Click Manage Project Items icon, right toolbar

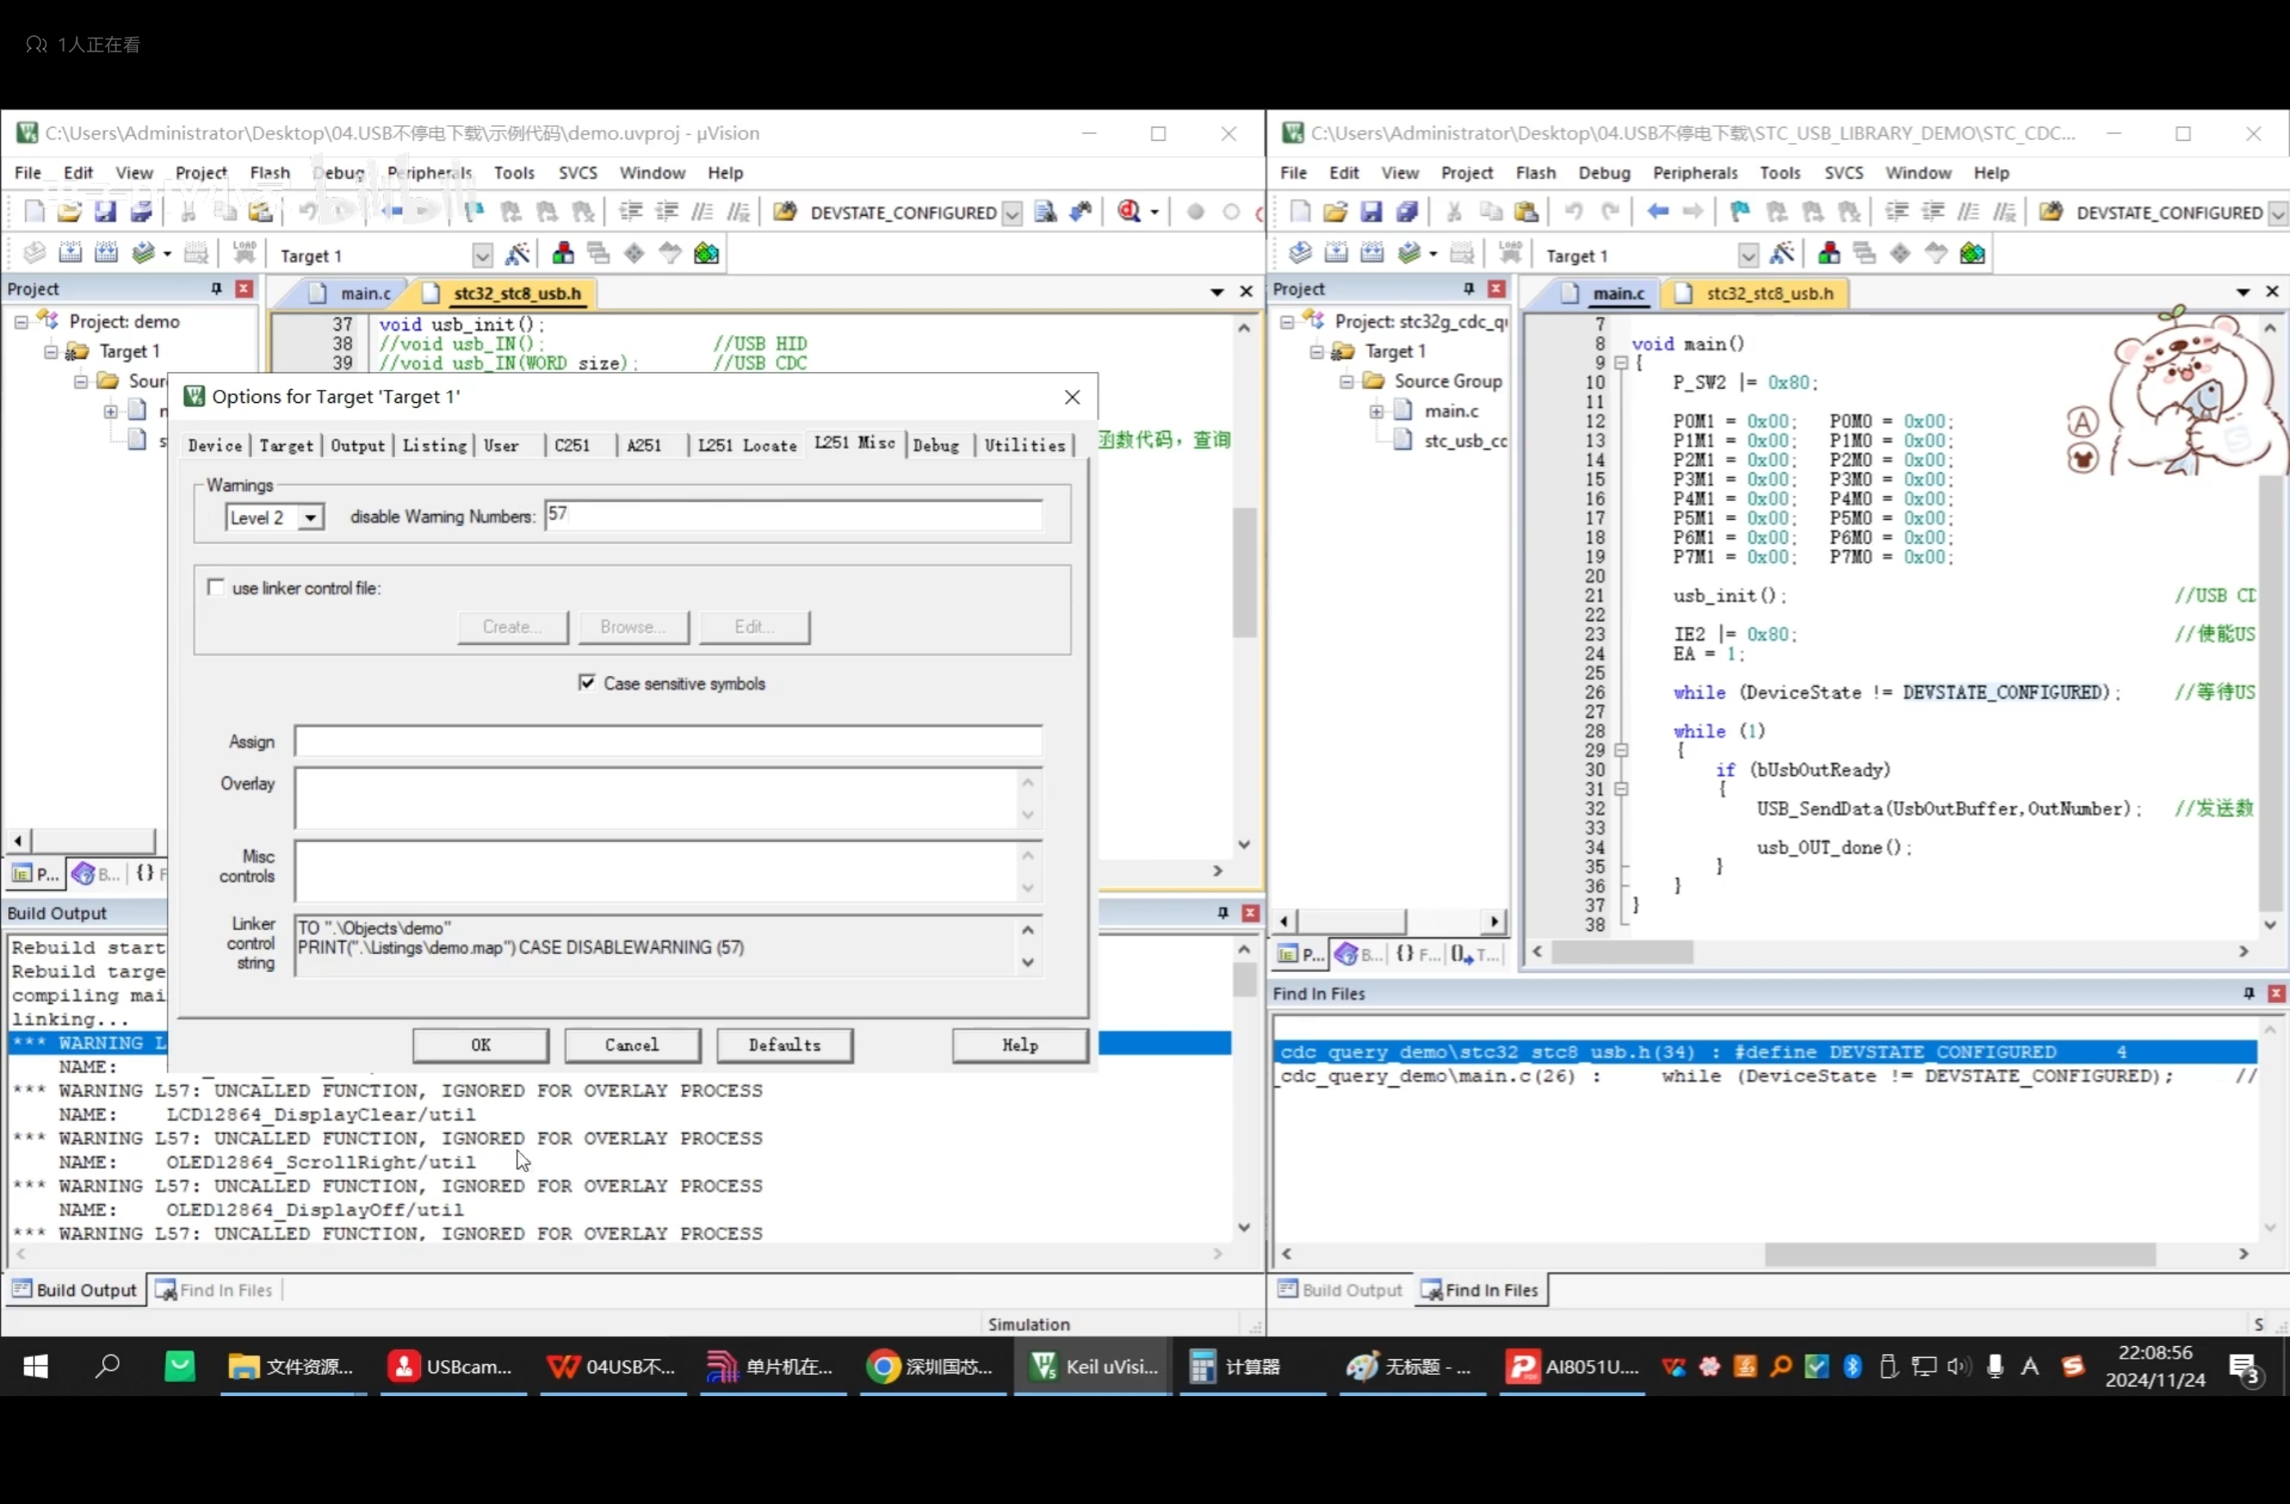coord(1829,254)
